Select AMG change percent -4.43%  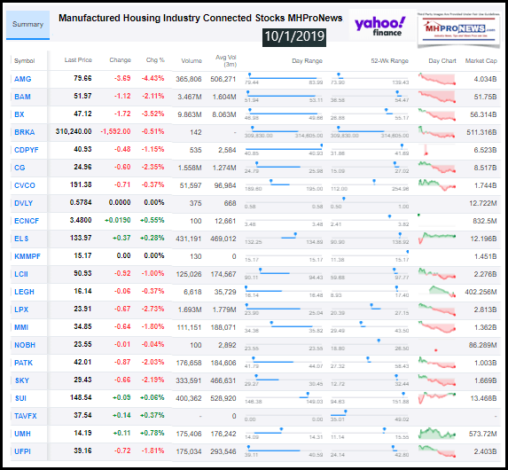152,78
